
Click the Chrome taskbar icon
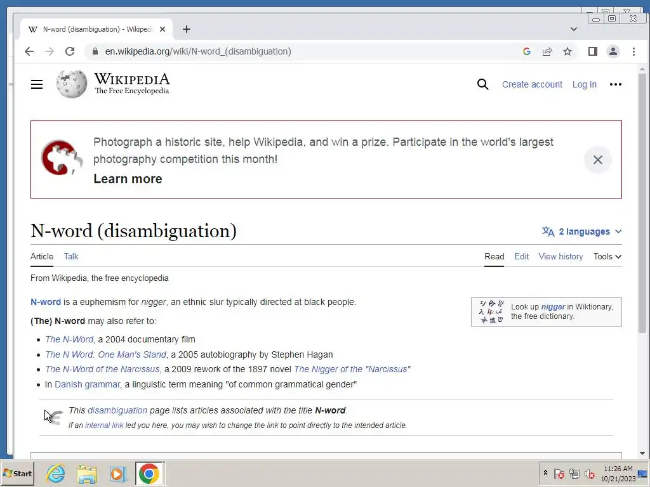click(x=149, y=474)
